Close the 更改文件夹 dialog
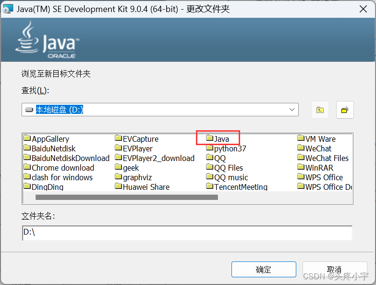 coord(364,9)
